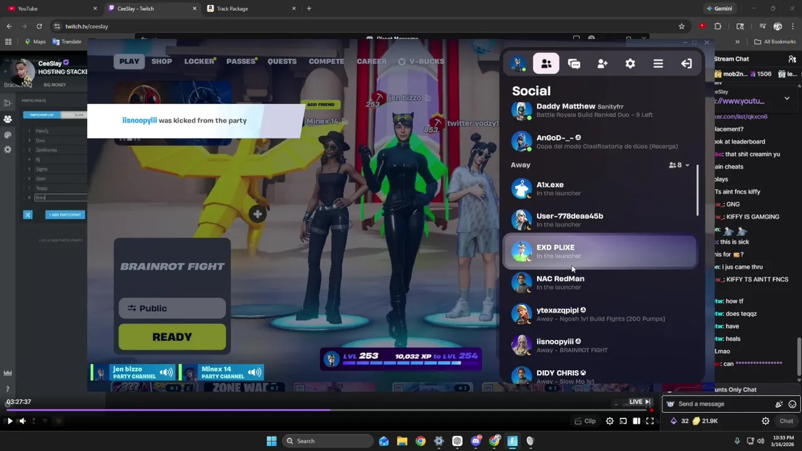Image resolution: width=802 pixels, height=451 pixels.
Task: Click Add Participant in BracketHQ
Action: click(x=65, y=214)
